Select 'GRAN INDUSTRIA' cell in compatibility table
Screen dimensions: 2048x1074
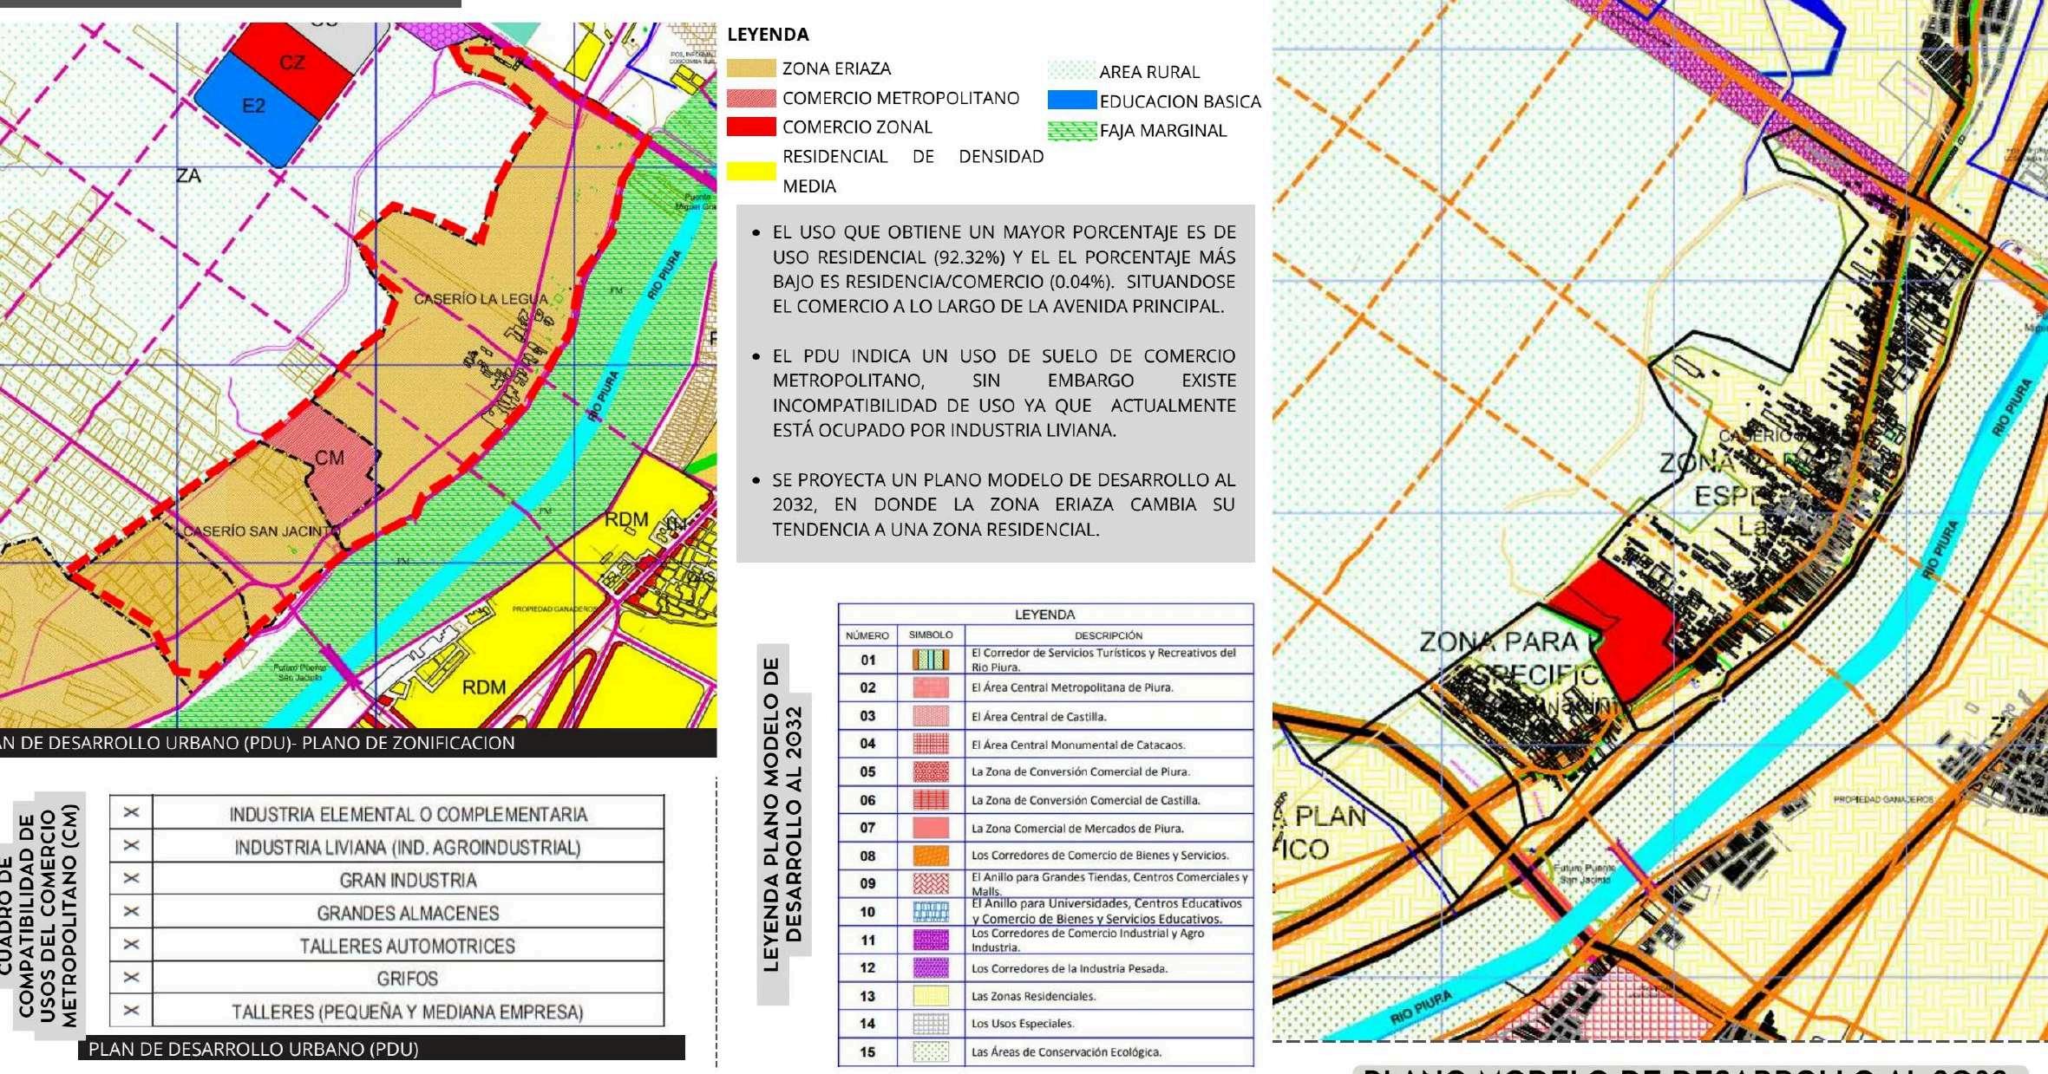coord(408,880)
